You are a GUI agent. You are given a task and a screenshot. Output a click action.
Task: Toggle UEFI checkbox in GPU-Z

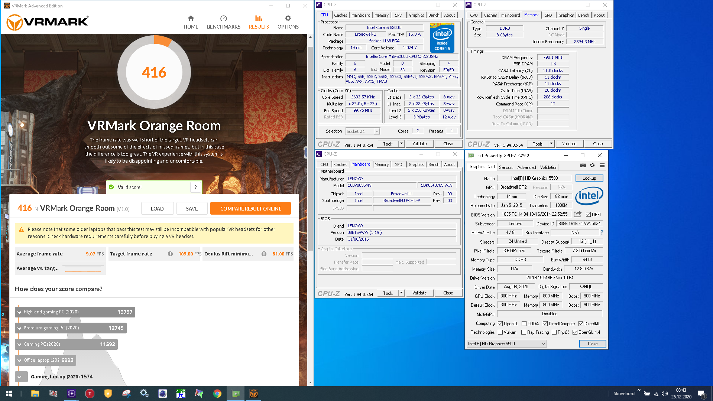[588, 215]
